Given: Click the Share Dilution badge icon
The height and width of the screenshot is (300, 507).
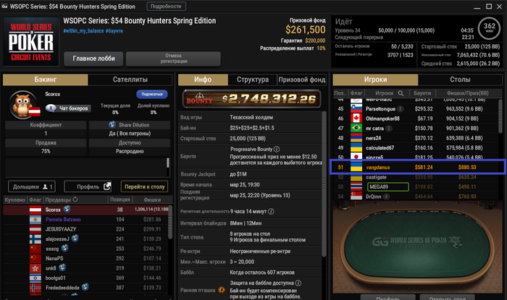Looking at the screenshot, I should tap(112, 124).
